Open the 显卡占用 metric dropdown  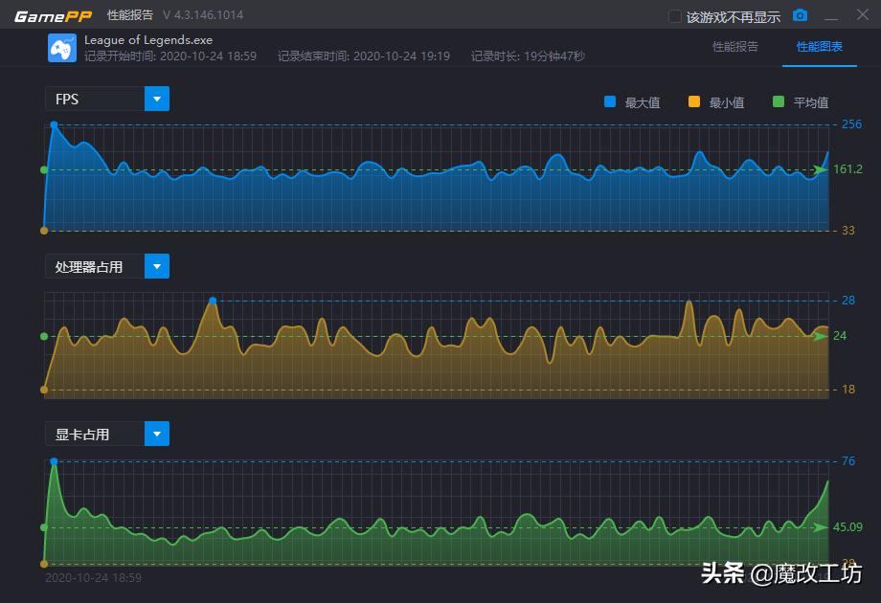coord(157,434)
